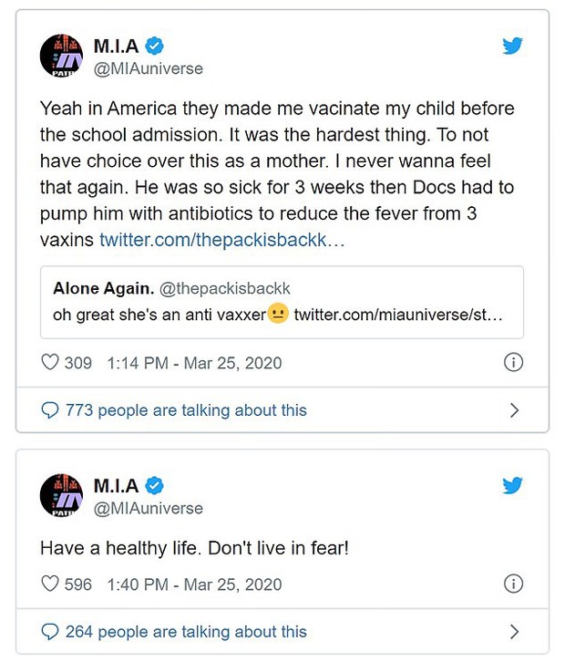Like the tweet with 309 likes
The height and width of the screenshot is (662, 565).
(50, 362)
